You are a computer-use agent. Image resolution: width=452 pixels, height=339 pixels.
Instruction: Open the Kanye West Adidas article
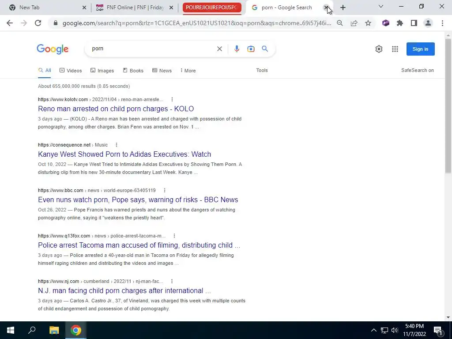tap(124, 154)
